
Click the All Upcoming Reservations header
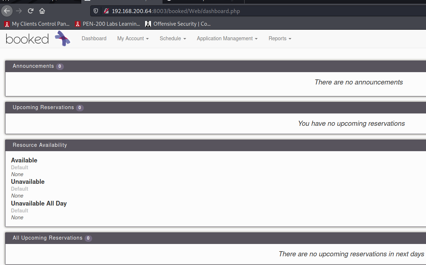pyautogui.click(x=48, y=238)
